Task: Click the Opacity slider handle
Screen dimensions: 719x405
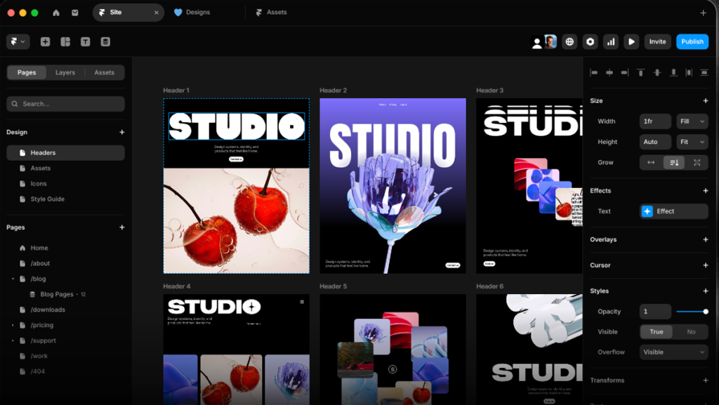Action: coord(705,312)
